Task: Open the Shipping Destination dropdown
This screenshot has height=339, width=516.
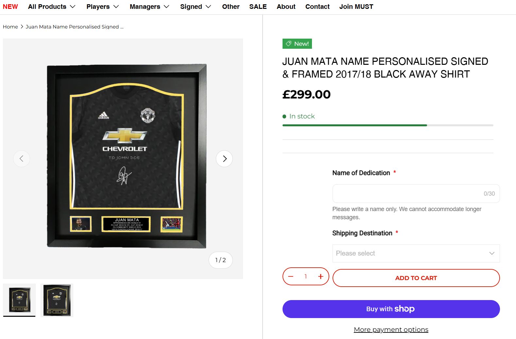Action: (x=416, y=253)
